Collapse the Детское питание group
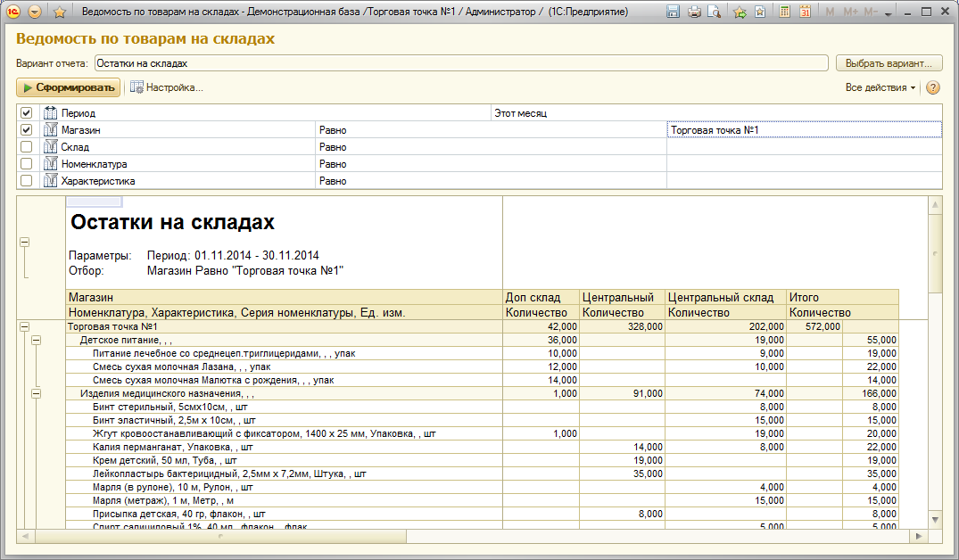The image size is (959, 560). (x=37, y=341)
